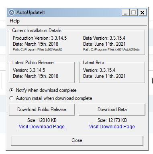Open the Help menu
153x154 pixels.
point(14,21)
